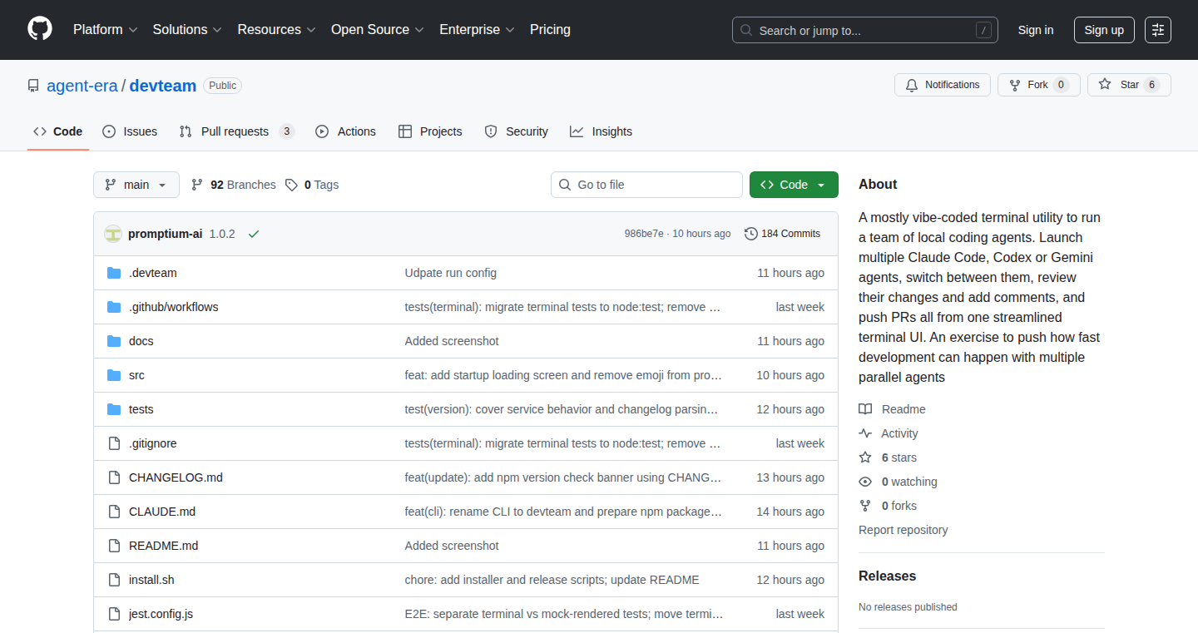This screenshot has height=633, width=1198.
Task: Switch to the Issues tab
Action: (130, 131)
